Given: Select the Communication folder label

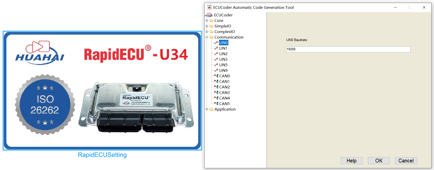Looking at the screenshot, I should click(x=229, y=37).
